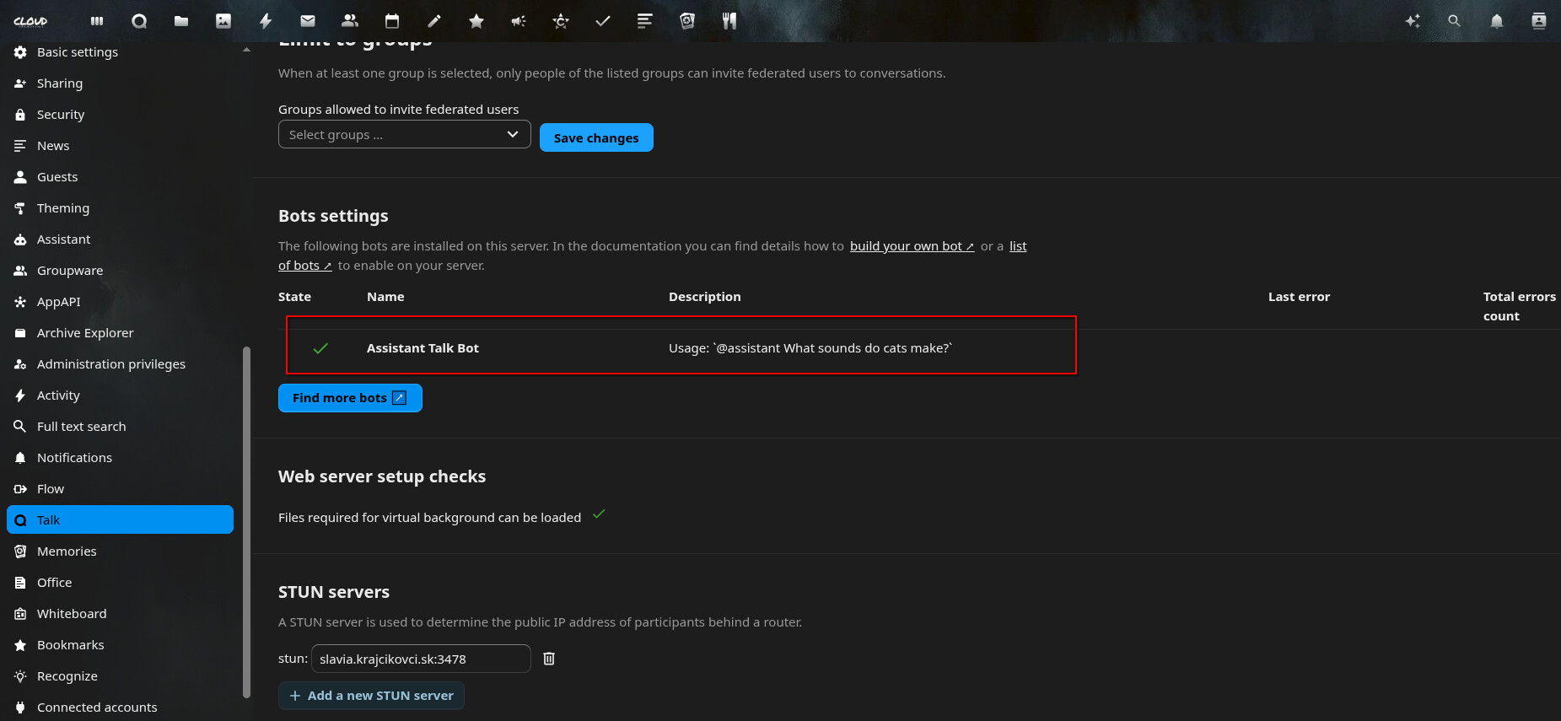Viewport: 1561px width, 721px height.
Task: Open notifications bell in header
Action: [1497, 21]
